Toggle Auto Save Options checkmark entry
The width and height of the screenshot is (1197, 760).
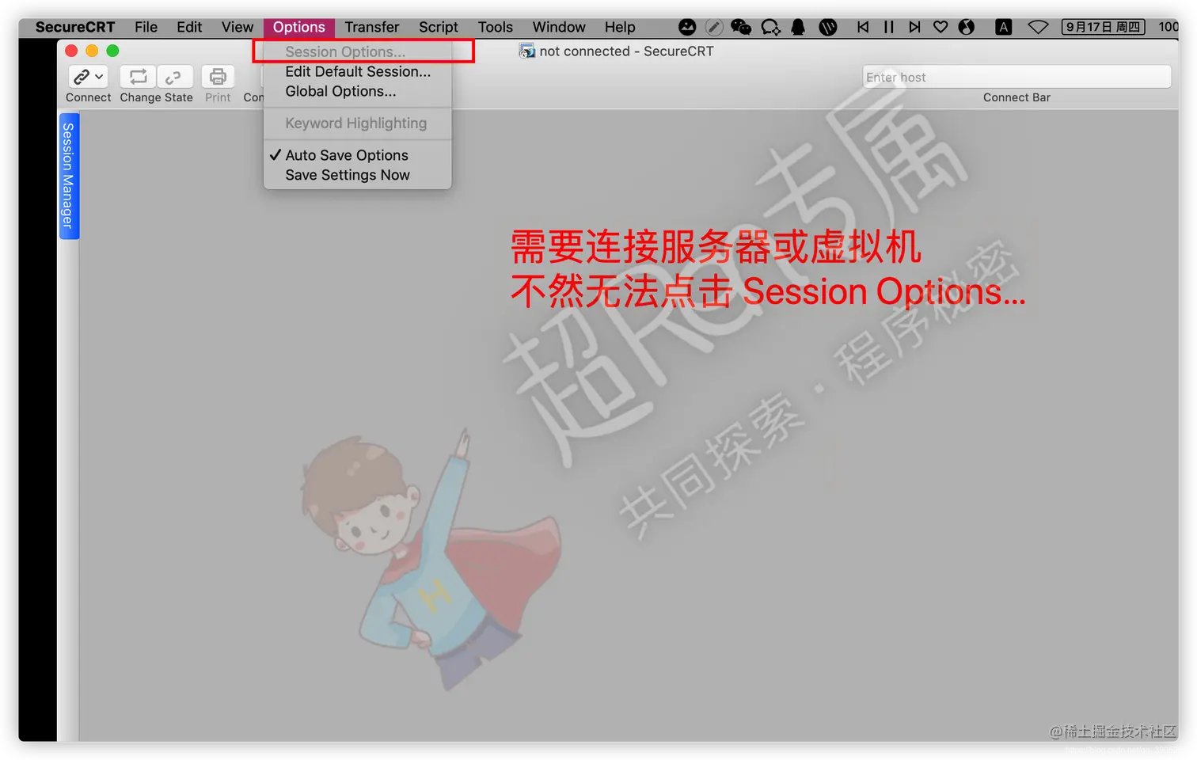coord(358,155)
